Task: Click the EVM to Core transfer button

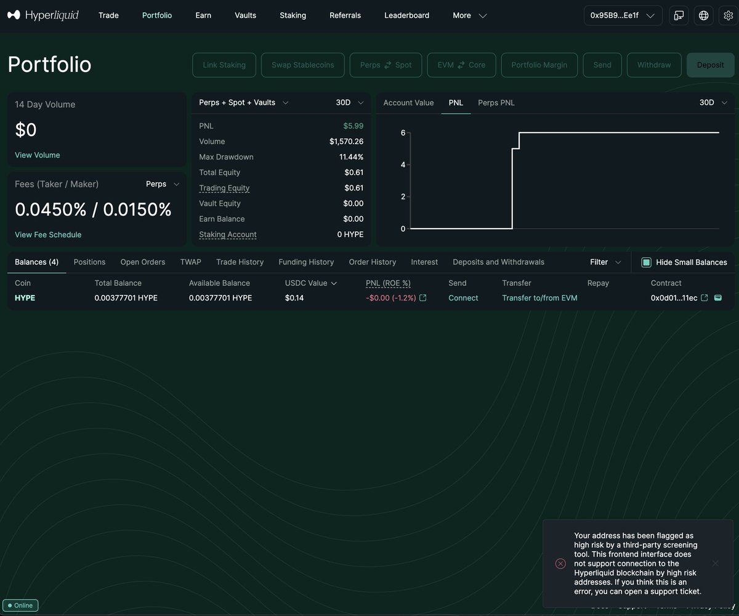Action: pos(461,65)
